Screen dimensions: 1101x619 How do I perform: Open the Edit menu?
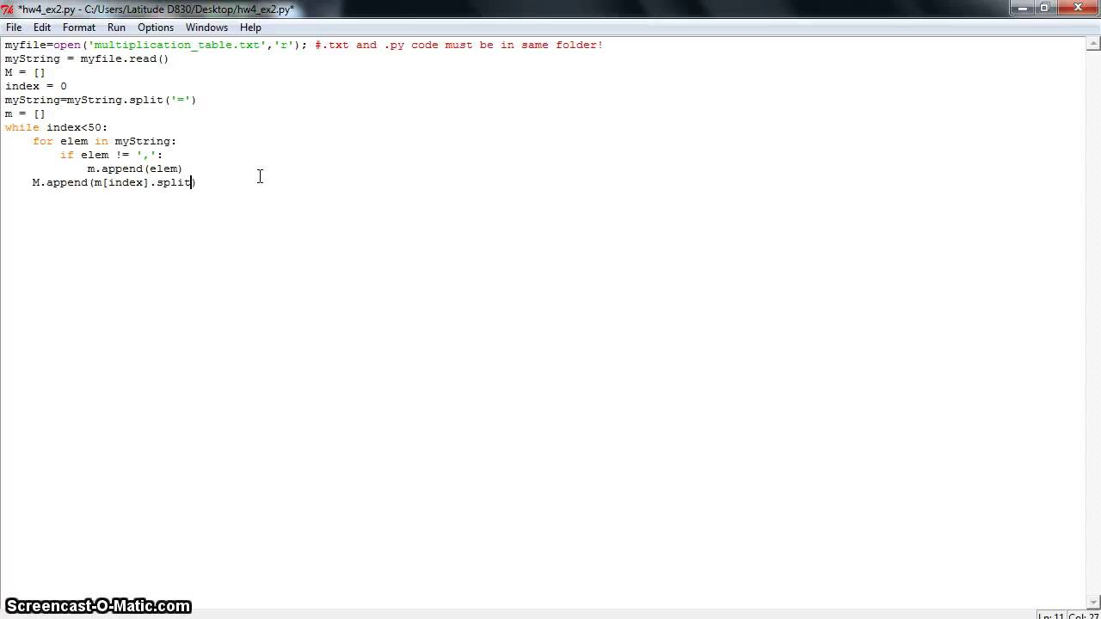tap(42, 28)
